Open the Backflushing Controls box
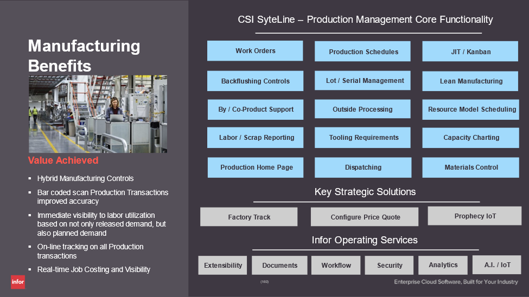This screenshot has height=297, width=529. point(255,81)
